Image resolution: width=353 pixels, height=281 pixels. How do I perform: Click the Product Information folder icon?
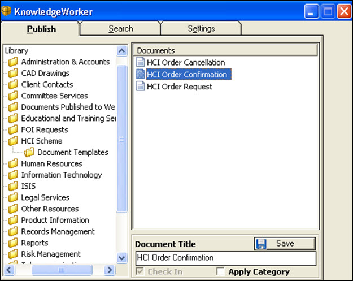click(13, 220)
